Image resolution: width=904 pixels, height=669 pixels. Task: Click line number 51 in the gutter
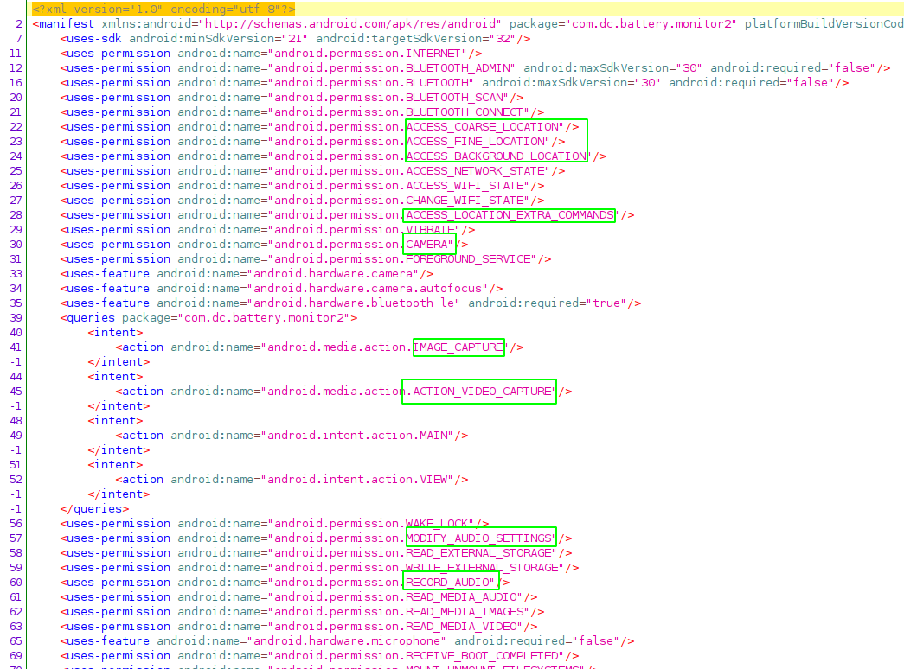click(x=16, y=465)
